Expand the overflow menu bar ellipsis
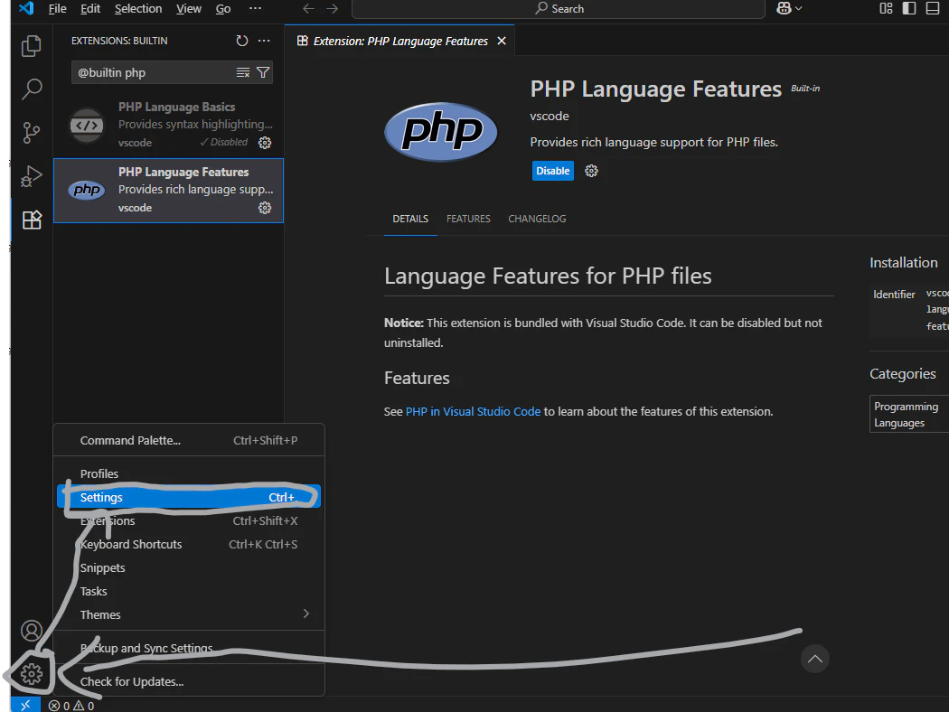 point(256,8)
